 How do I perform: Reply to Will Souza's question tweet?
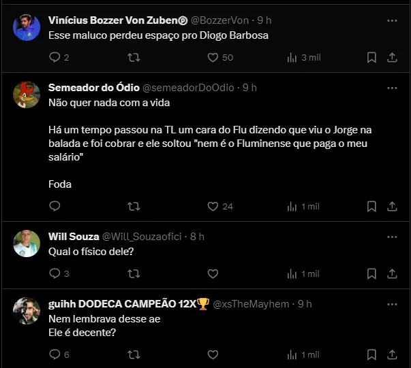tap(55, 273)
